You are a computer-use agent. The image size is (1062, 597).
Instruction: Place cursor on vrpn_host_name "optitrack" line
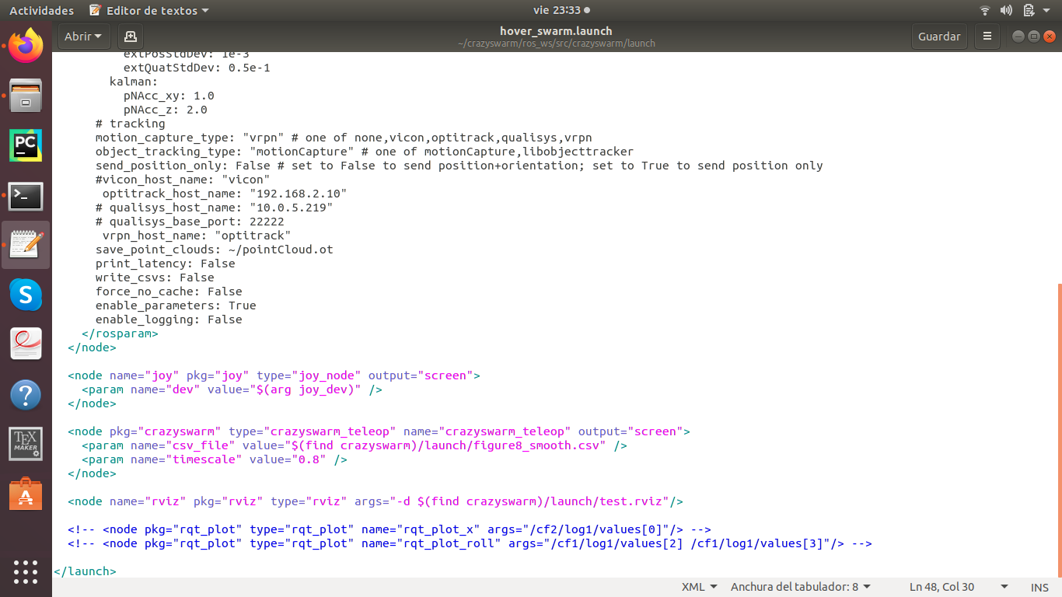[x=197, y=236]
